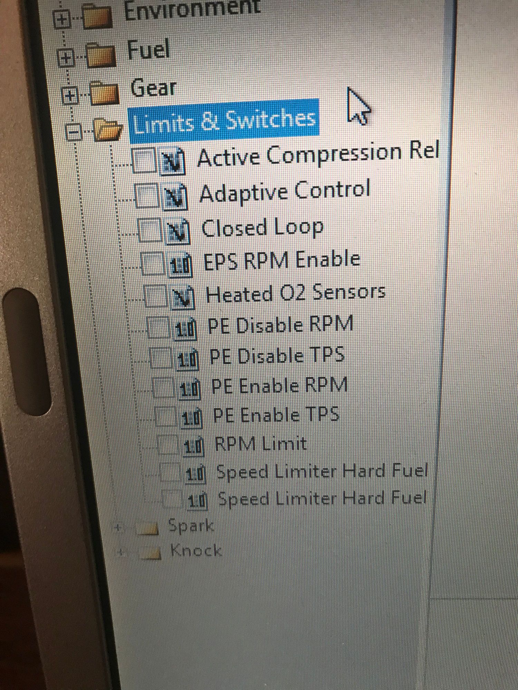Image resolution: width=518 pixels, height=690 pixels.
Task: Click the open folder icon for Limits & Switches
Action: click(107, 129)
